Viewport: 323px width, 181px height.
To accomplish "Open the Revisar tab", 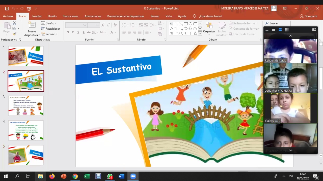I will coord(155,16).
